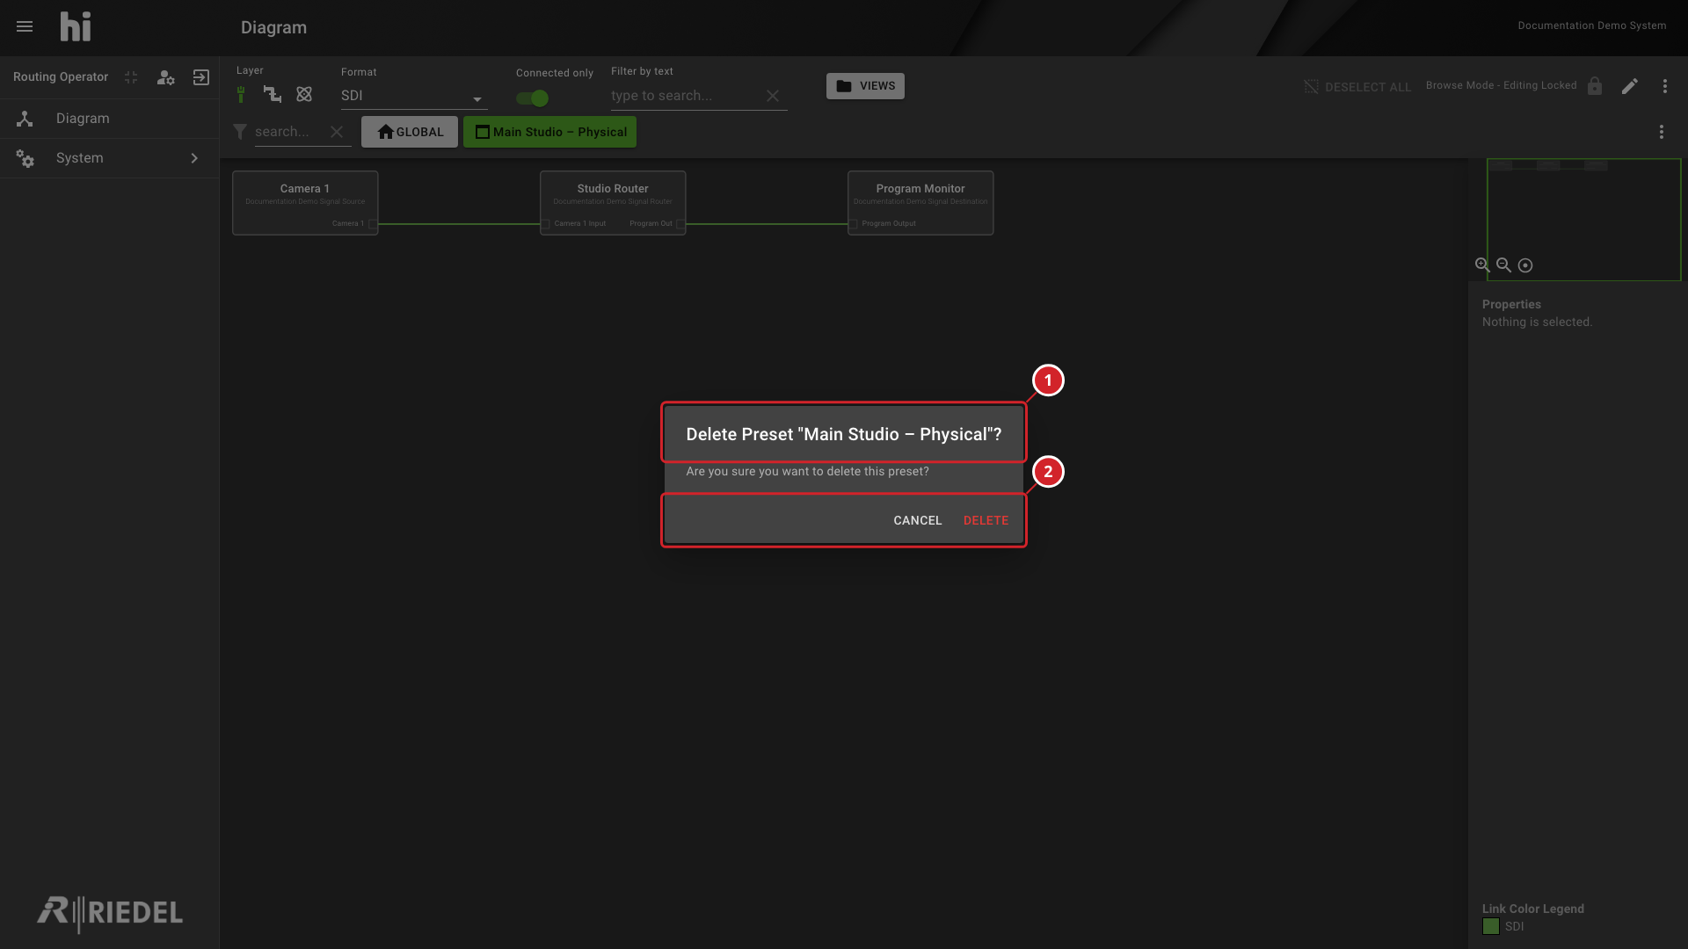
Task: Open the Format SDI dropdown
Action: pos(414,96)
